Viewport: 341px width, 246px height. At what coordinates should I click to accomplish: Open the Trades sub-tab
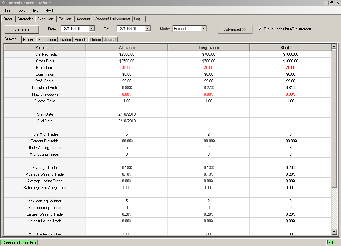coord(65,40)
